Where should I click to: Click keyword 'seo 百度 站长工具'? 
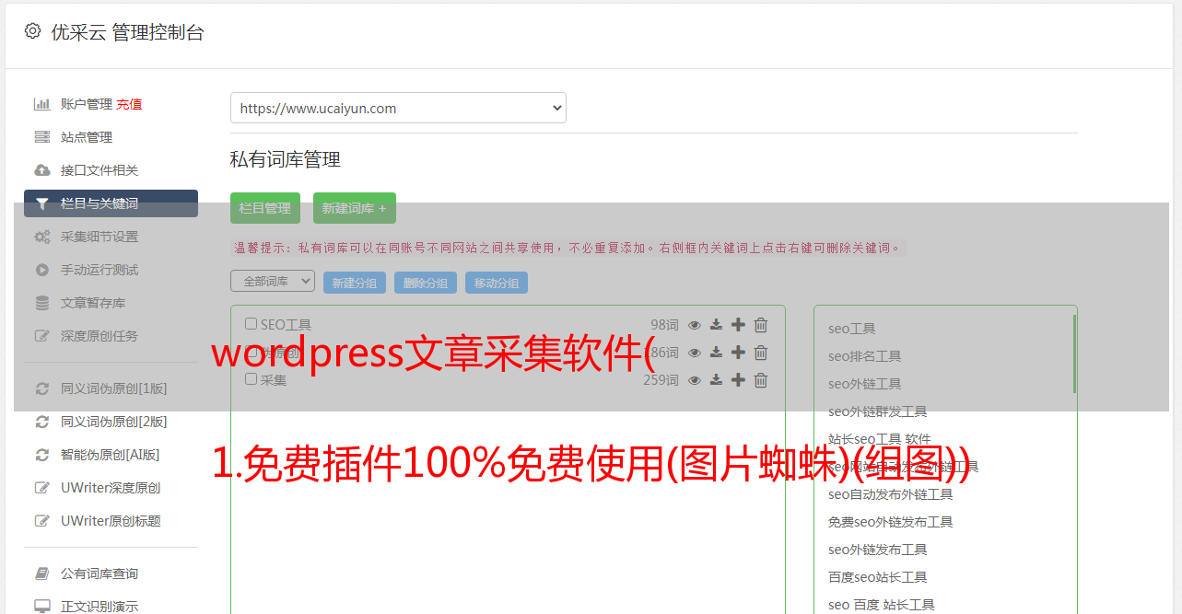point(881,605)
